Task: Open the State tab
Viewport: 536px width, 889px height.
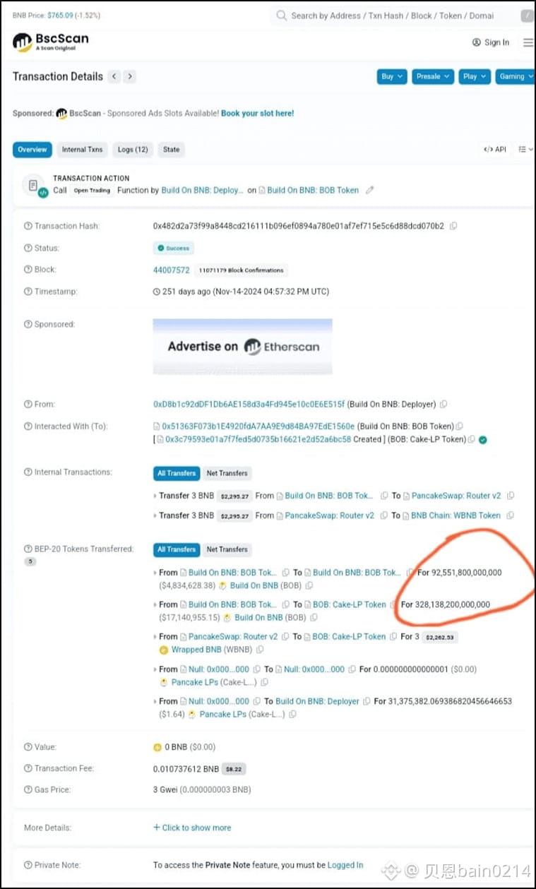Action: coord(172,149)
